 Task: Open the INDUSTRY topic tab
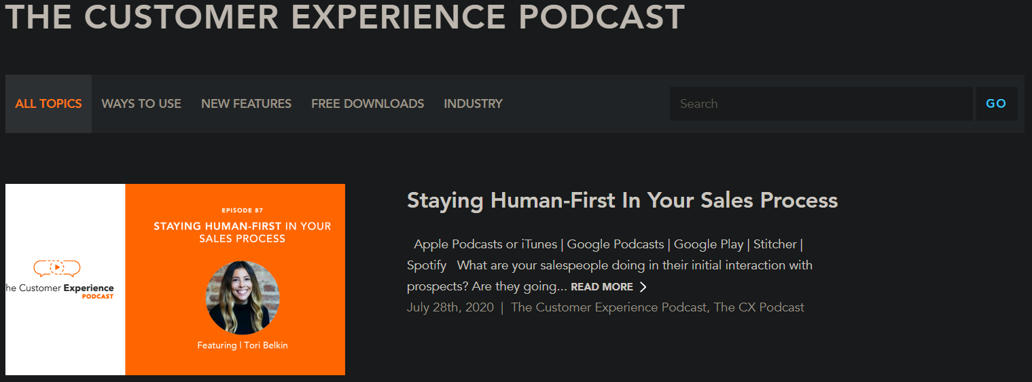click(473, 104)
